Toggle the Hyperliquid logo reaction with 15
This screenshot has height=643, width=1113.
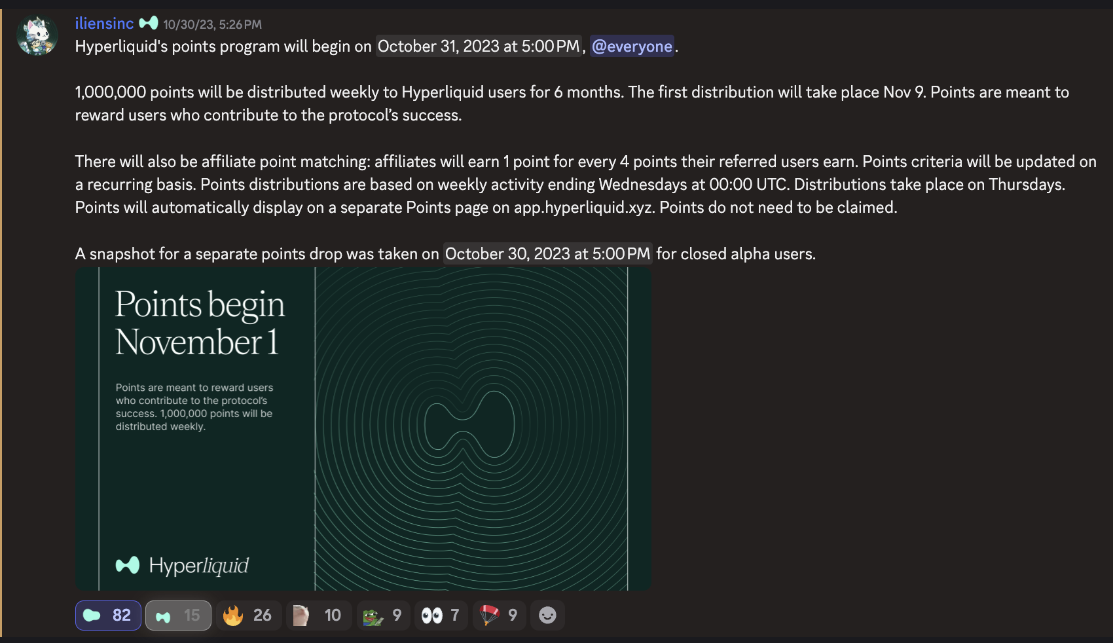(178, 615)
